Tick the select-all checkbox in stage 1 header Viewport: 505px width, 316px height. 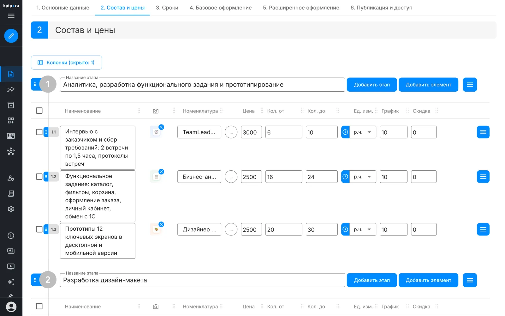(39, 111)
